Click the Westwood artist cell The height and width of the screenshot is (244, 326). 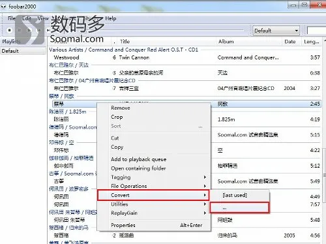coord(67,57)
